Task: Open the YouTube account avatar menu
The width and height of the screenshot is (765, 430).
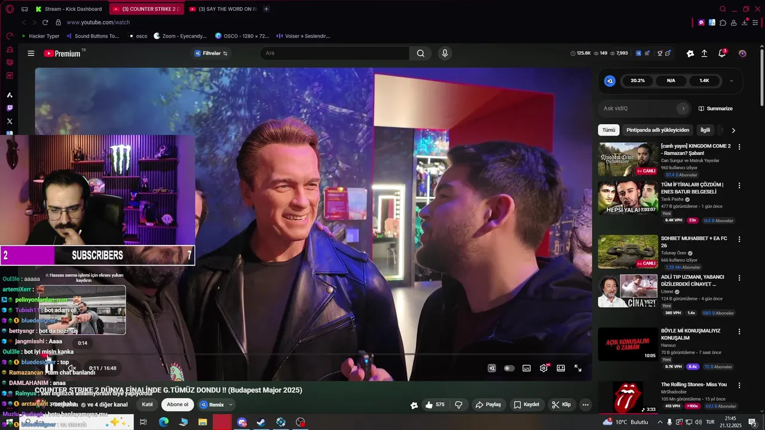Action: click(x=742, y=53)
